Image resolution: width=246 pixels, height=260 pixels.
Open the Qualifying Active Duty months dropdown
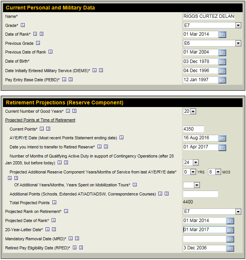tap(196, 162)
